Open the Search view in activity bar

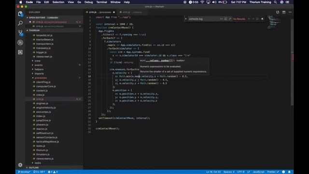20,23
